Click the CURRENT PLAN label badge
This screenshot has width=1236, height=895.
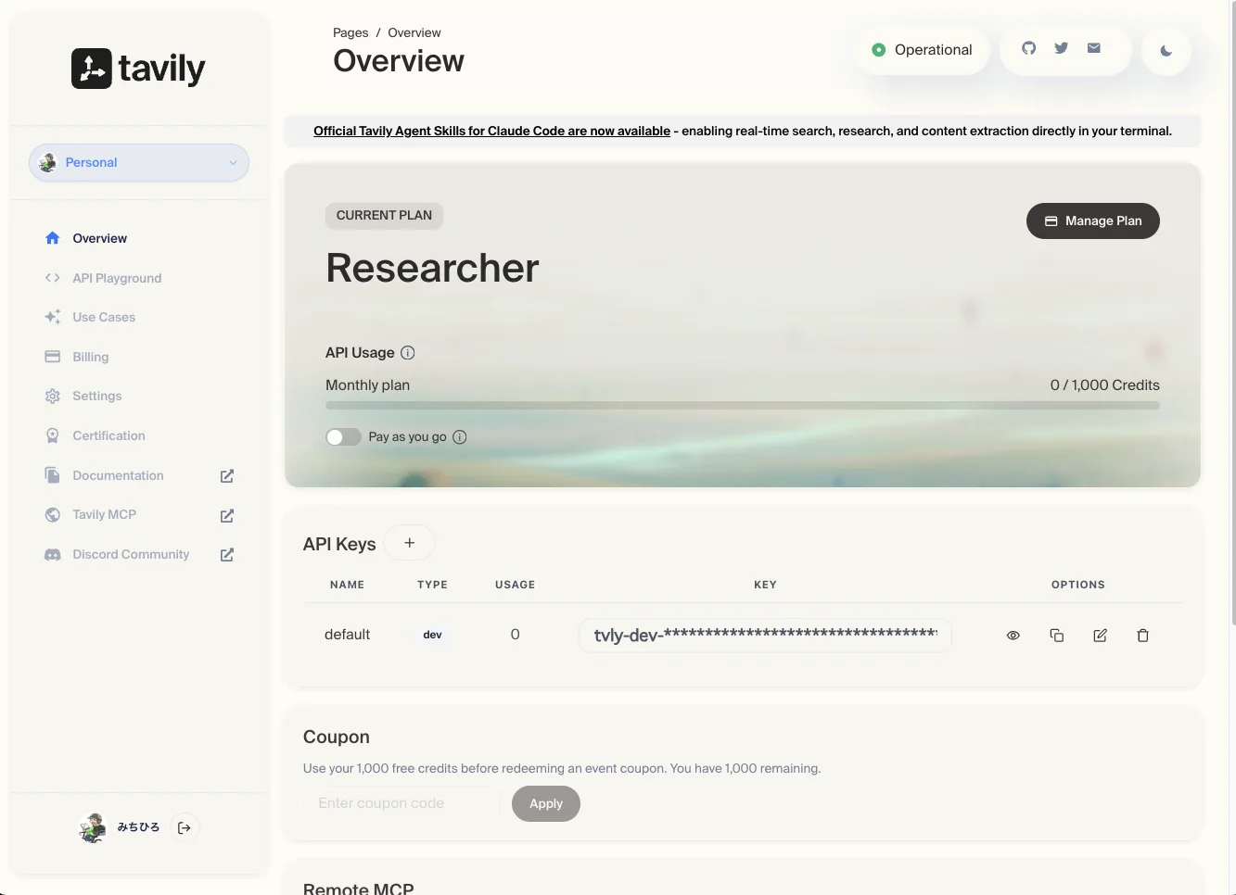pos(384,215)
